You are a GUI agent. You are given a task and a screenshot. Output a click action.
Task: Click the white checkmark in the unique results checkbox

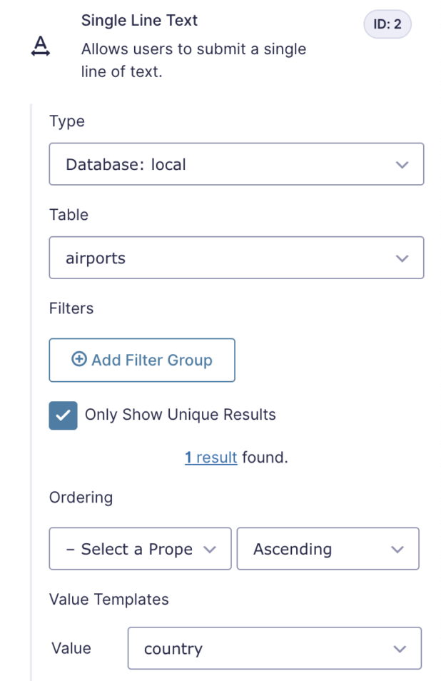coord(63,415)
